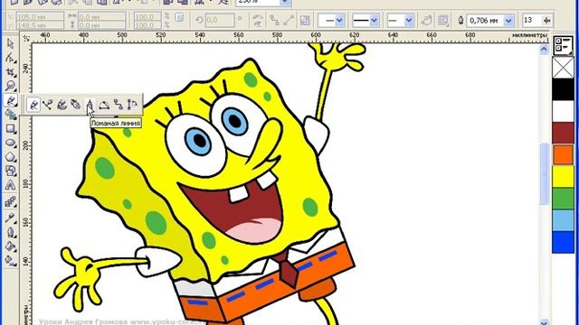Pick the dark red palette swatch
This screenshot has height=325, width=579.
pos(563,133)
